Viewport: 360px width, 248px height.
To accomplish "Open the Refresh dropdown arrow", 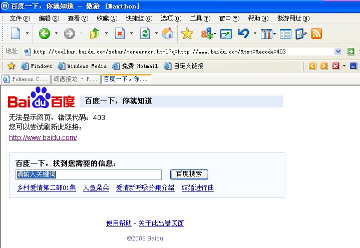I will (156, 33).
